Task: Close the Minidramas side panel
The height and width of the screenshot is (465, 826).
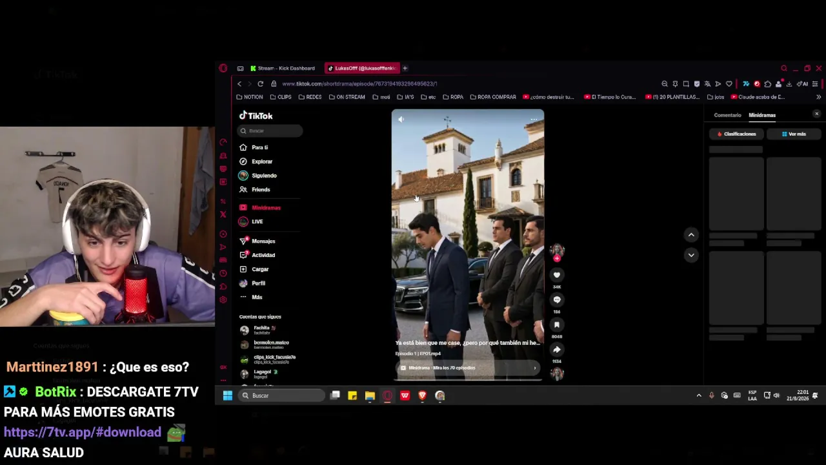Action: coord(816,114)
